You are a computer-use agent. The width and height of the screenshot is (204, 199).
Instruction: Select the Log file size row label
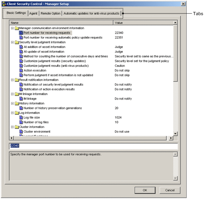pos(32,118)
